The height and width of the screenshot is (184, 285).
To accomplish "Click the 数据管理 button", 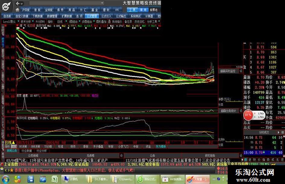I will point(52,16).
